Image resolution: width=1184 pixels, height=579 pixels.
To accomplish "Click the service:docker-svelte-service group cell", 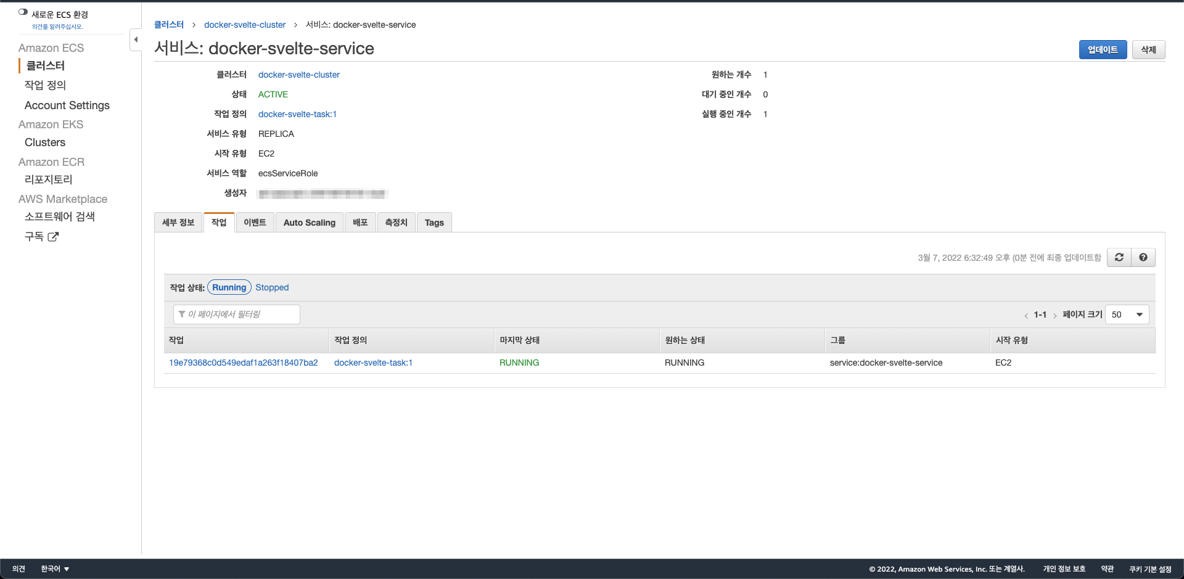I will pos(886,363).
